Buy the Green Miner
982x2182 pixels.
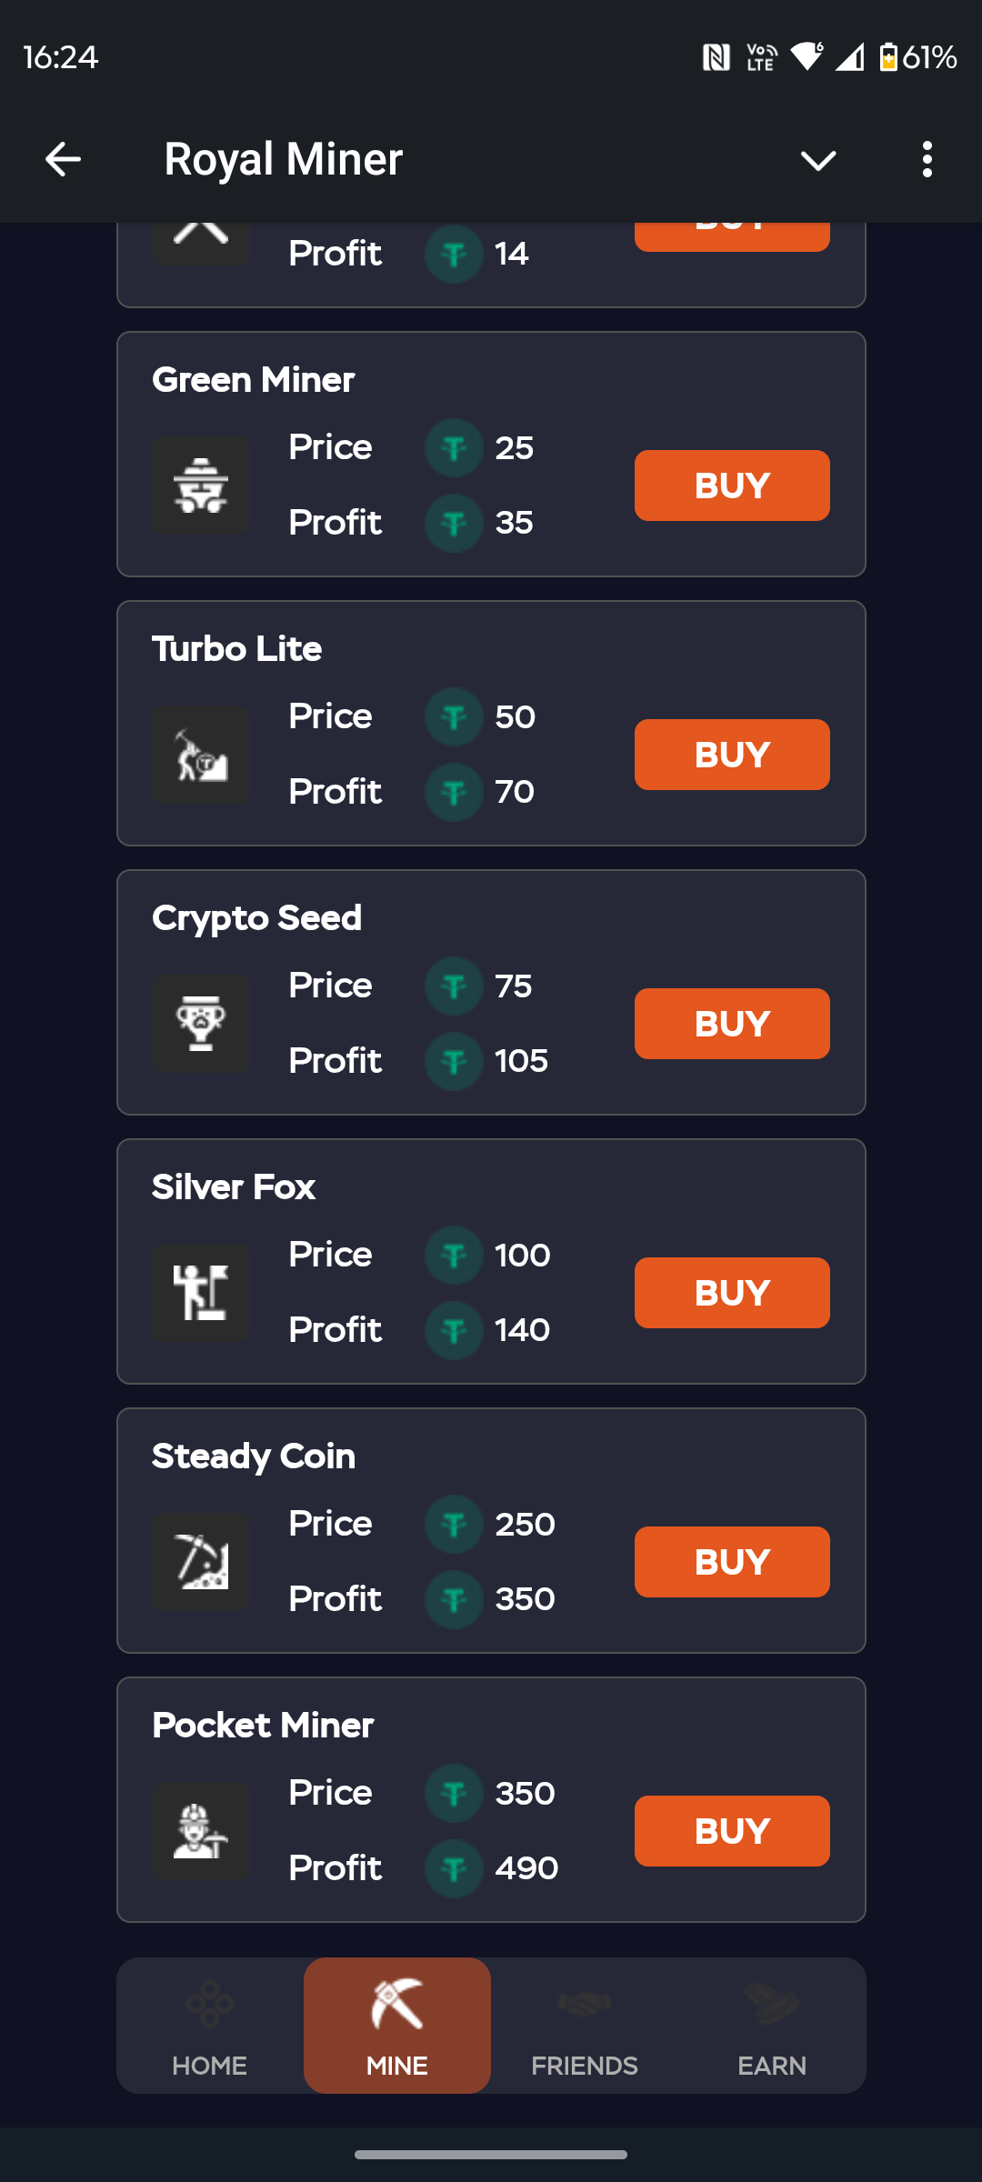732,485
